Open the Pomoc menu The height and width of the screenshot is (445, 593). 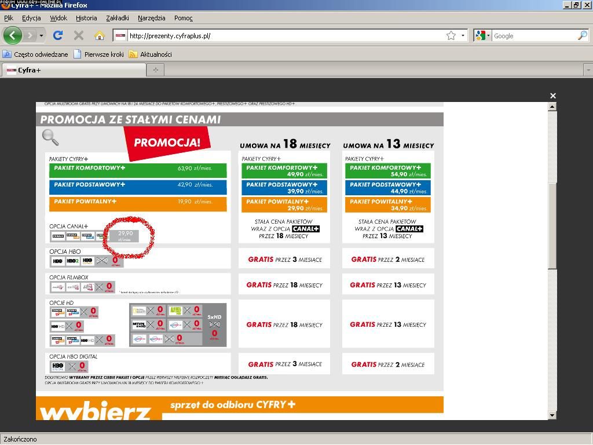tap(184, 18)
